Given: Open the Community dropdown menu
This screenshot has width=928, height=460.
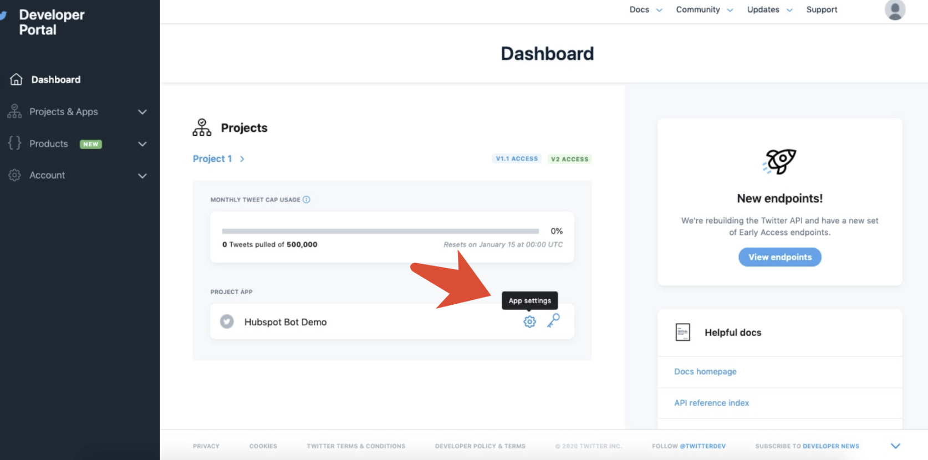Looking at the screenshot, I should coord(705,9).
